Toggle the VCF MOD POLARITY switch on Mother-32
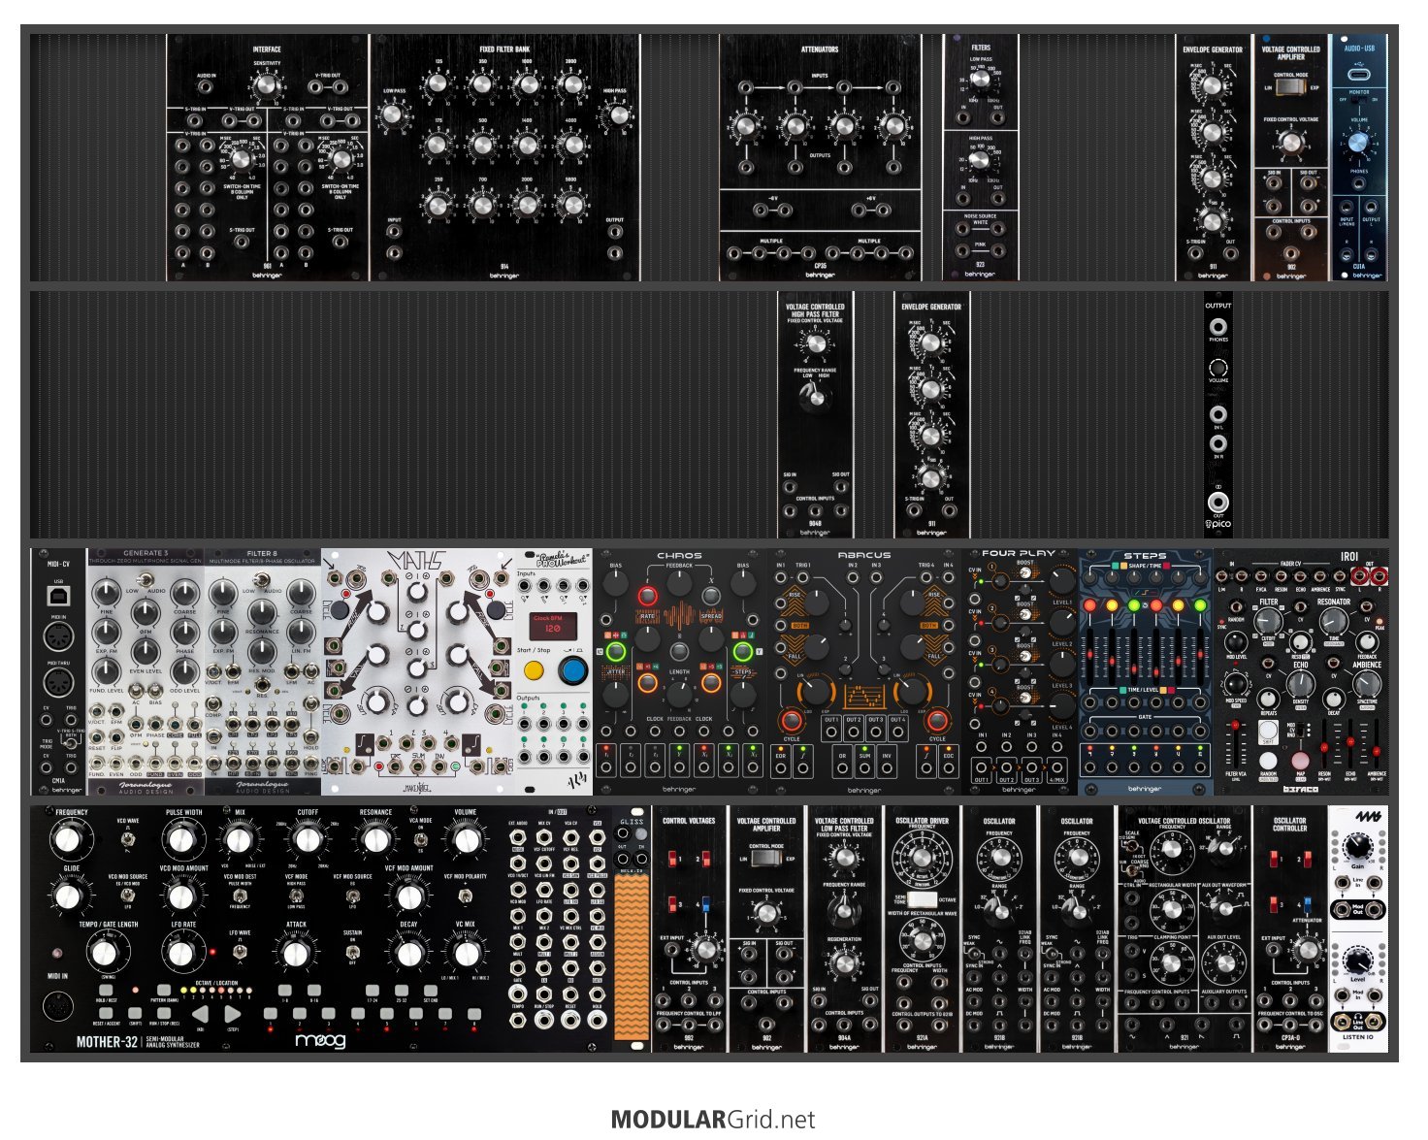 click(x=466, y=894)
